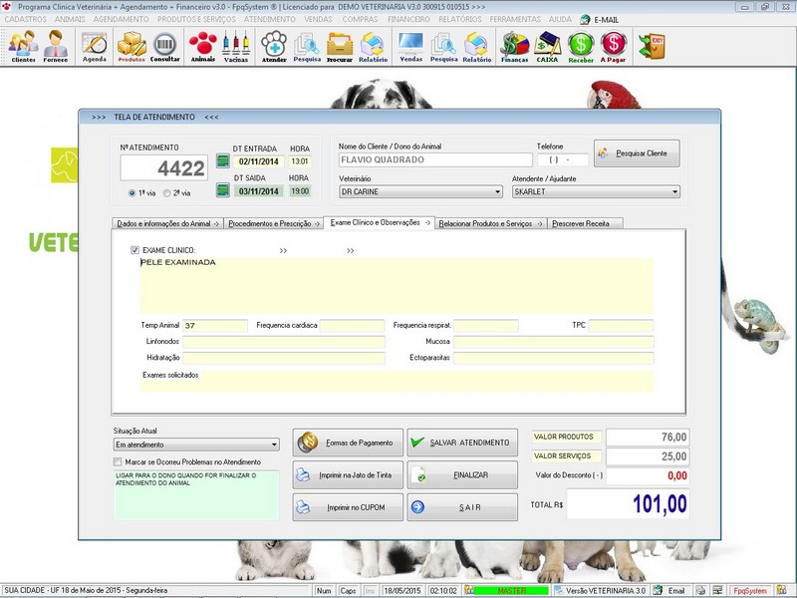Click calendar icon beside DT ENTRADA
The image size is (797, 598).
pos(222,161)
